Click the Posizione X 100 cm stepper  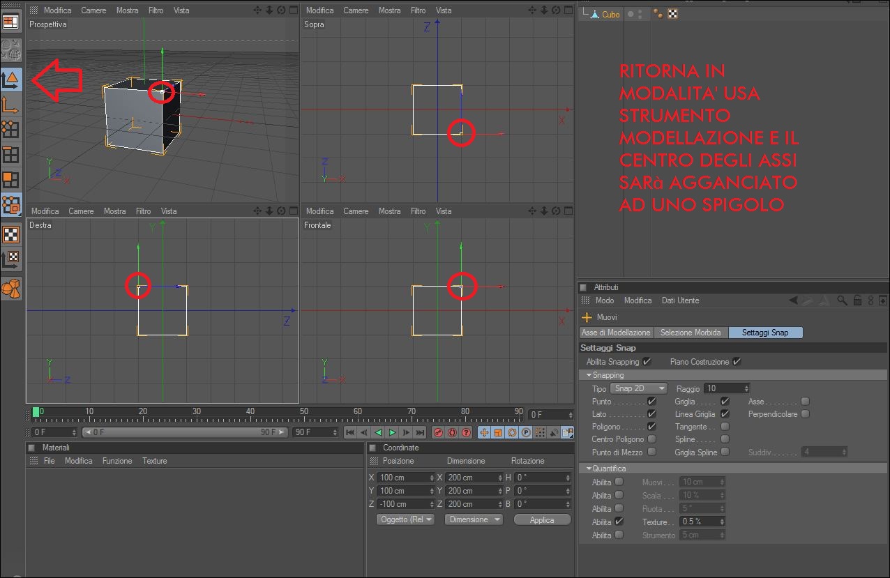click(x=432, y=478)
